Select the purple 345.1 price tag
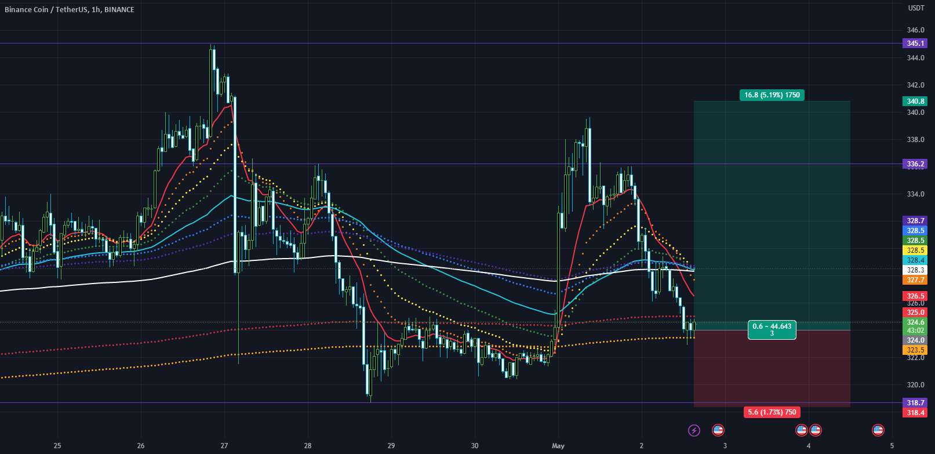This screenshot has height=454, width=935. (x=916, y=43)
